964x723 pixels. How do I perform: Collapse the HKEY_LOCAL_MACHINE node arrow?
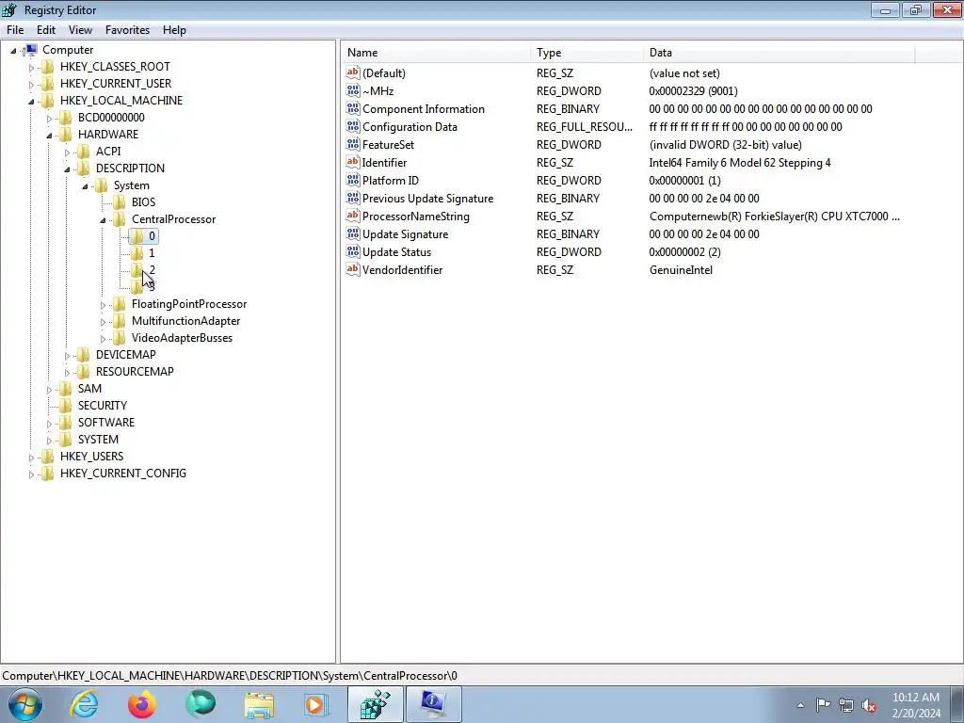click(31, 101)
